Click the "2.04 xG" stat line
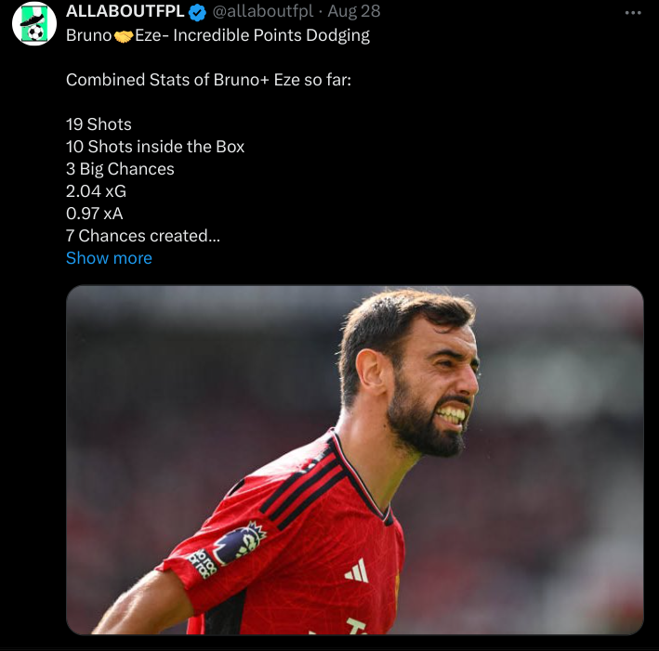This screenshot has width=659, height=651. tap(96, 191)
